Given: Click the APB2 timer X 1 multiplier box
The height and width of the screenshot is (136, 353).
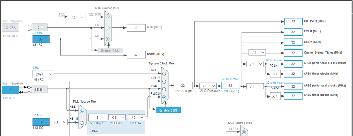Looking at the screenshot, I should click(275, 96).
